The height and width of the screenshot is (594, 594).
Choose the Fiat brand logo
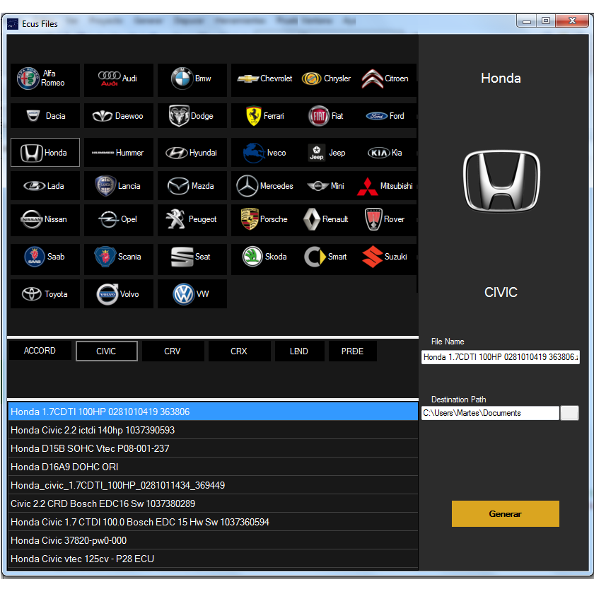(x=319, y=115)
